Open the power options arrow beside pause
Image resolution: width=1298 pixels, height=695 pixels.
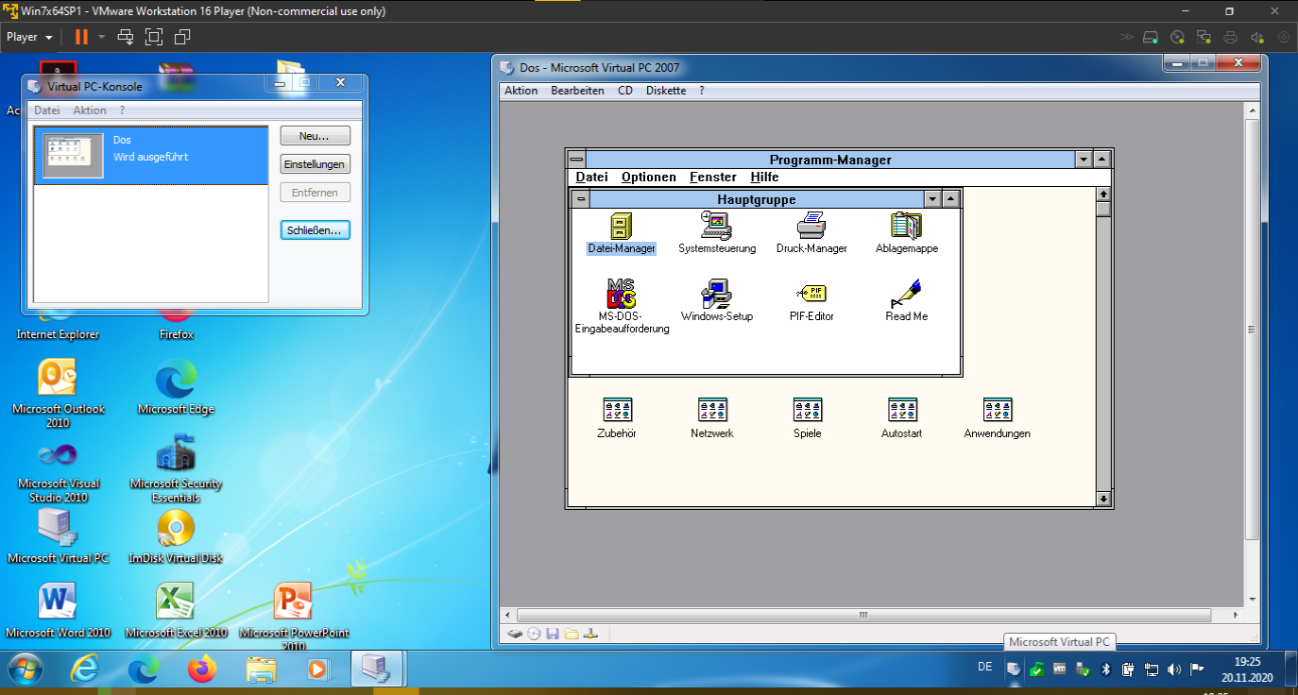[x=101, y=37]
